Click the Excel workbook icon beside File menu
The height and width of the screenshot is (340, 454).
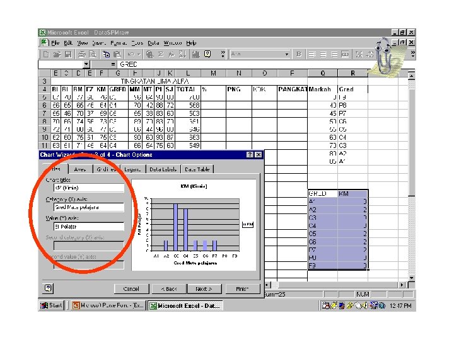pos(44,43)
